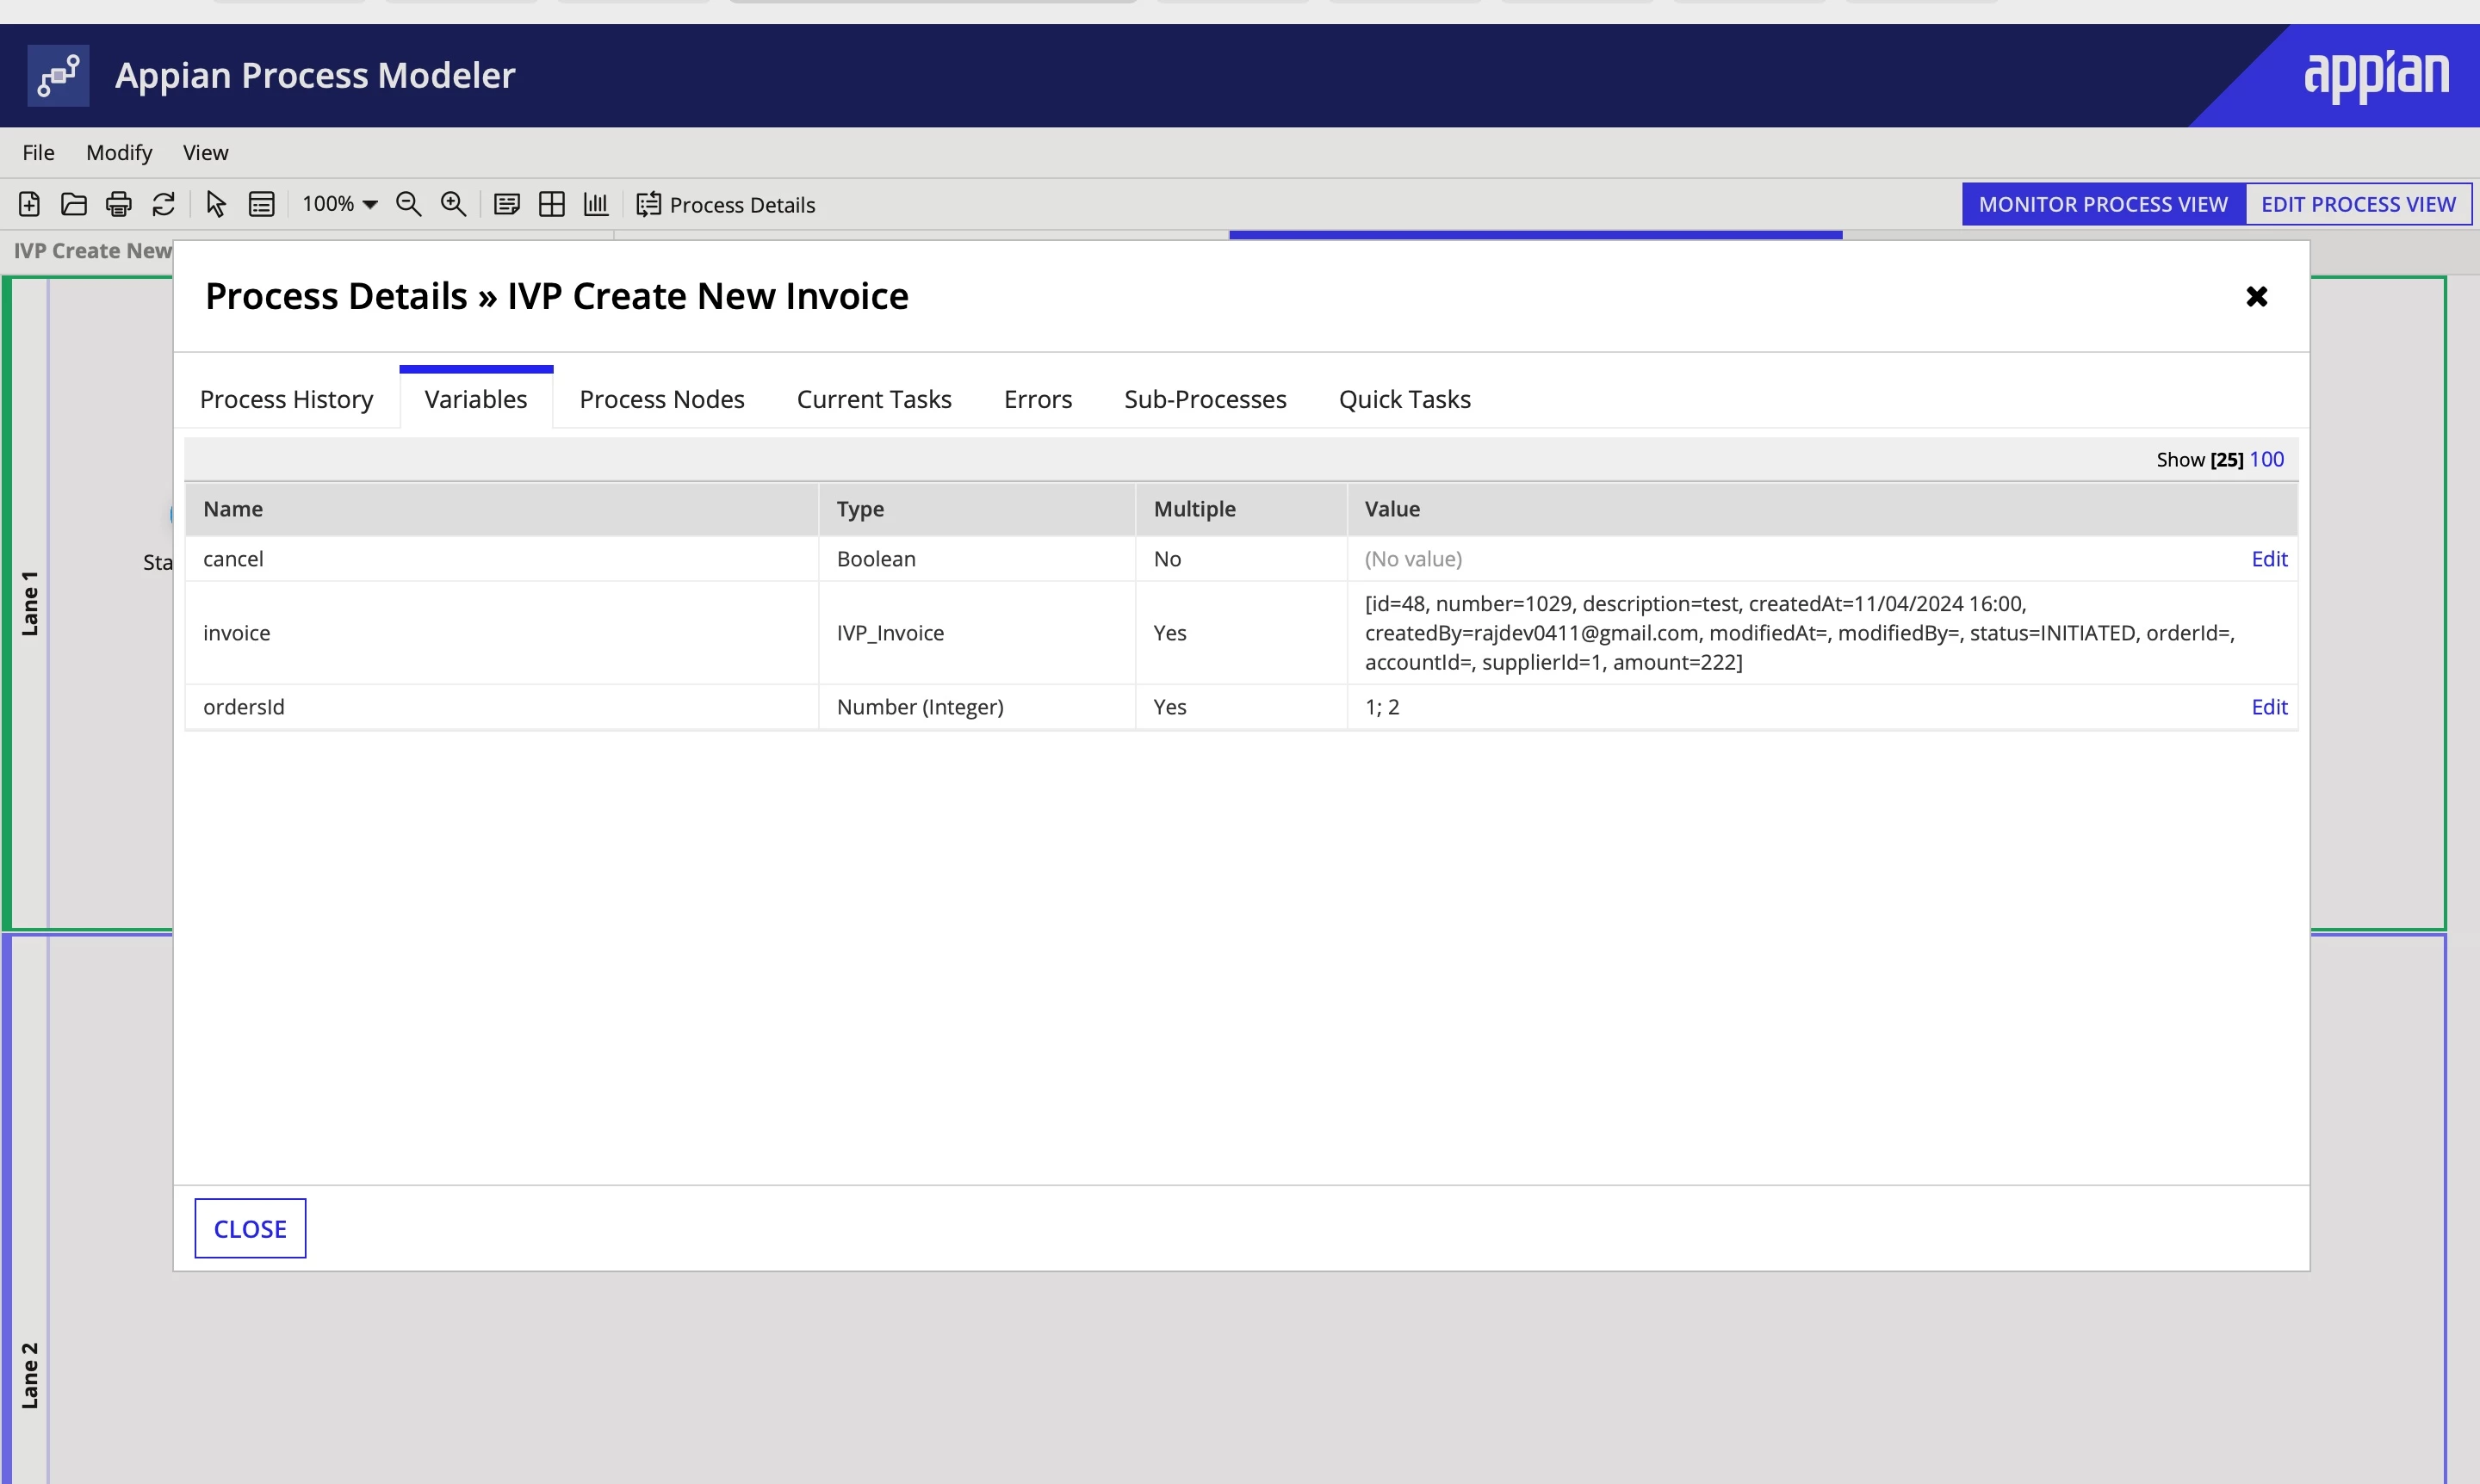Go to the Current Tasks tab
This screenshot has width=2480, height=1484.
(x=874, y=399)
